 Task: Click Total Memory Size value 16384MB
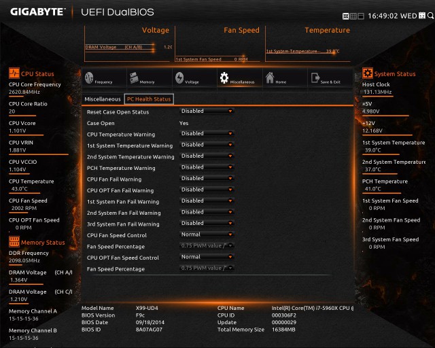click(x=283, y=330)
